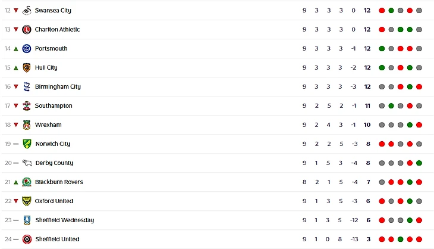Click the Charlton Athletic club badge
The image size is (434, 249).
coord(27,29)
